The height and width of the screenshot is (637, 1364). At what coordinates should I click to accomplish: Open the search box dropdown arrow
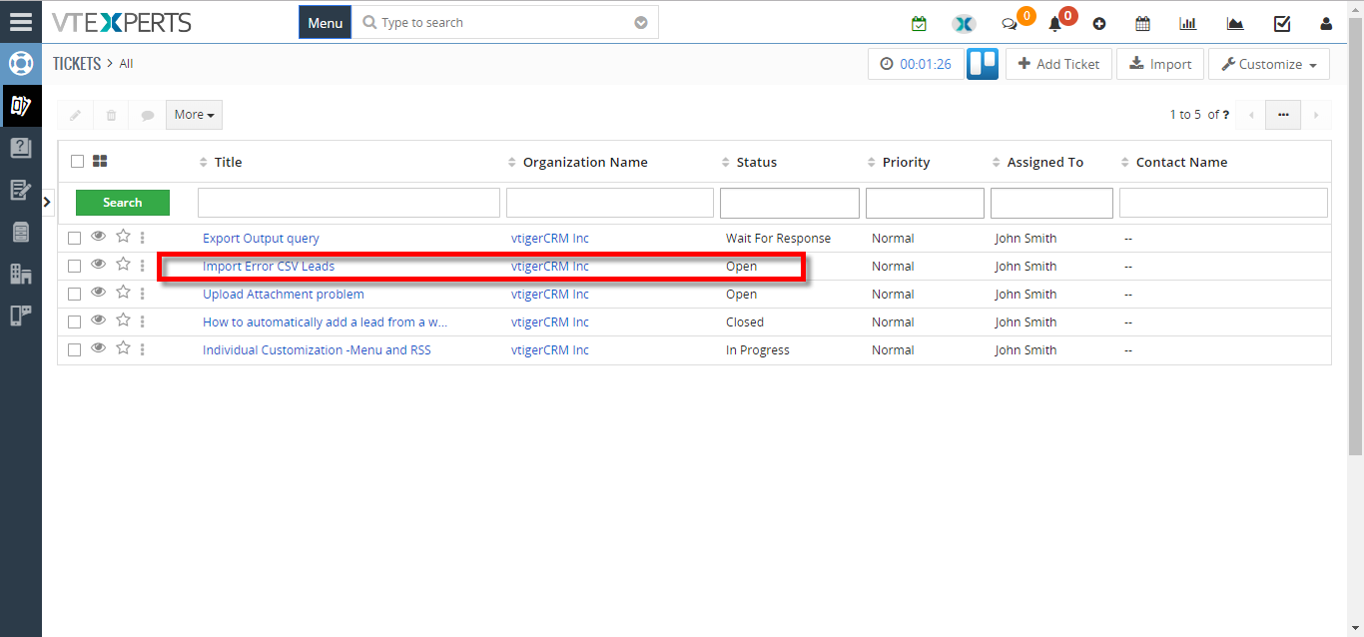pyautogui.click(x=641, y=22)
